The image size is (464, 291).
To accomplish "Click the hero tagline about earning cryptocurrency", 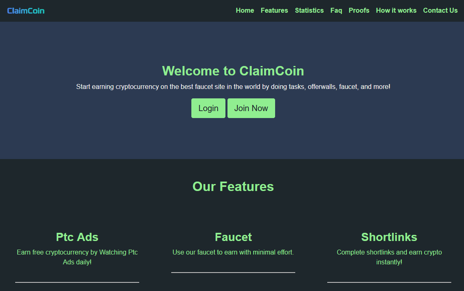I will (233, 86).
